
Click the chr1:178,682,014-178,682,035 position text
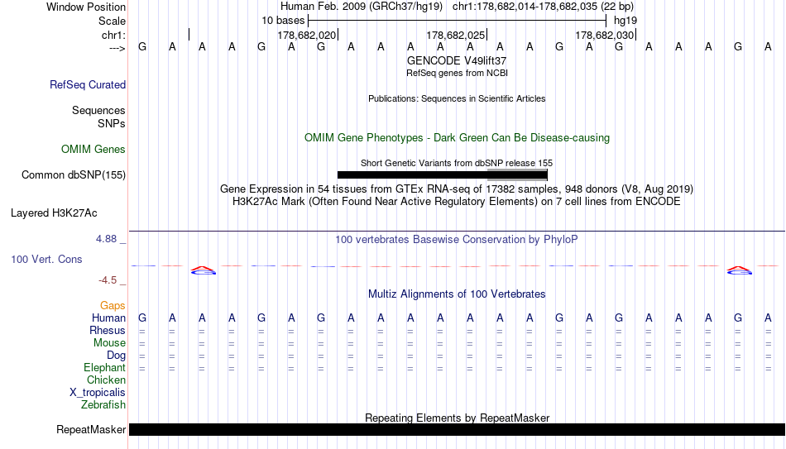[x=543, y=7]
